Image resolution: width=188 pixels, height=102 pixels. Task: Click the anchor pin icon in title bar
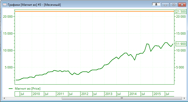coord(156,4)
